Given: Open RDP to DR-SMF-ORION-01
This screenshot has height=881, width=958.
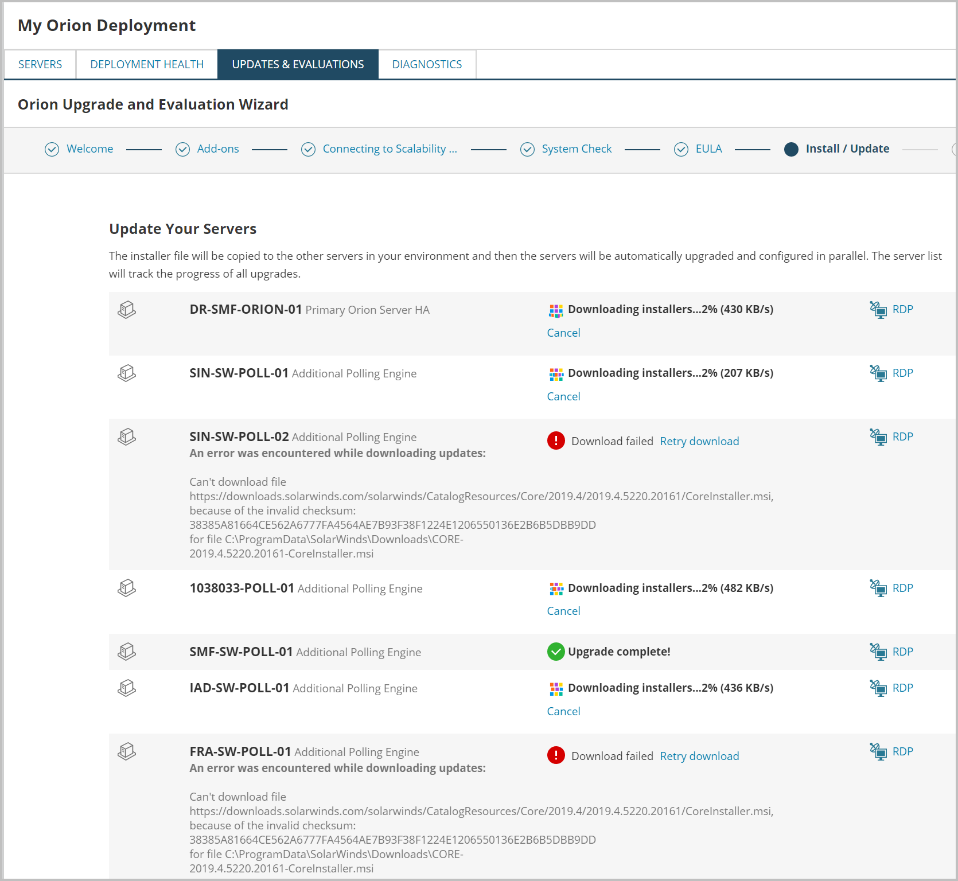Looking at the screenshot, I should click(x=902, y=309).
